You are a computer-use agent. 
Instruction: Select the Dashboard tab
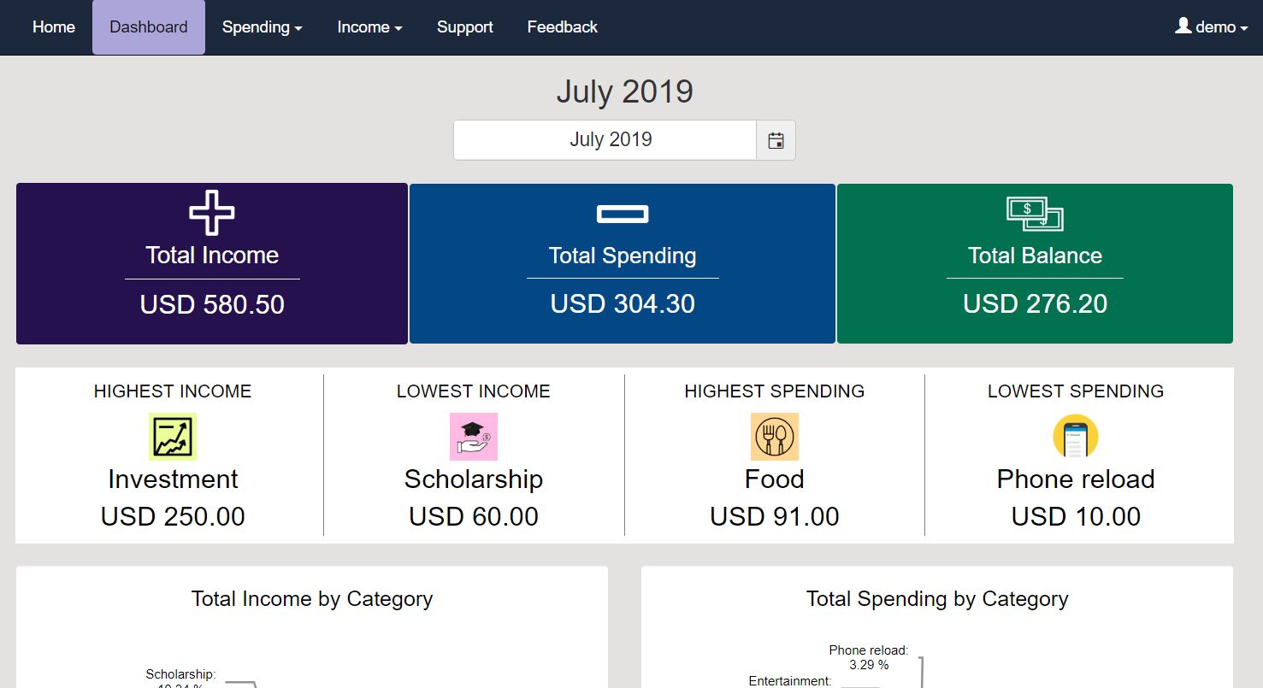[149, 27]
